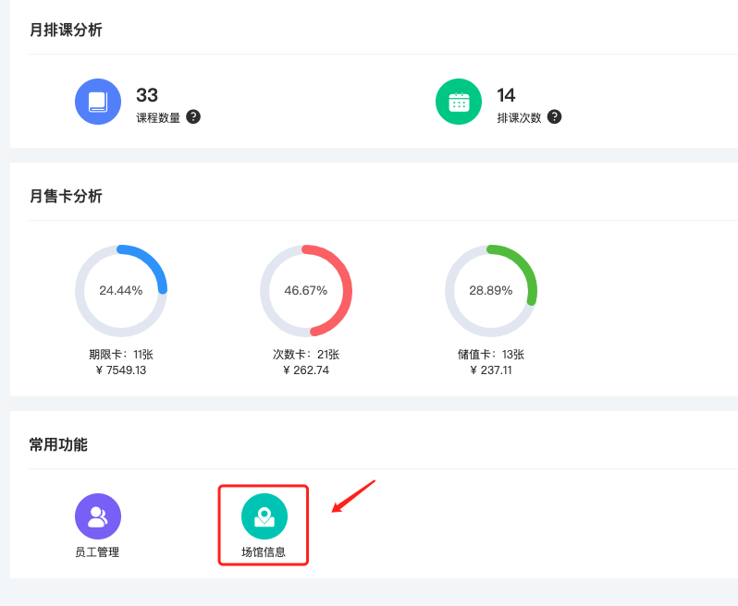
Task: Click the 课程数量 label
Action: pos(158,117)
